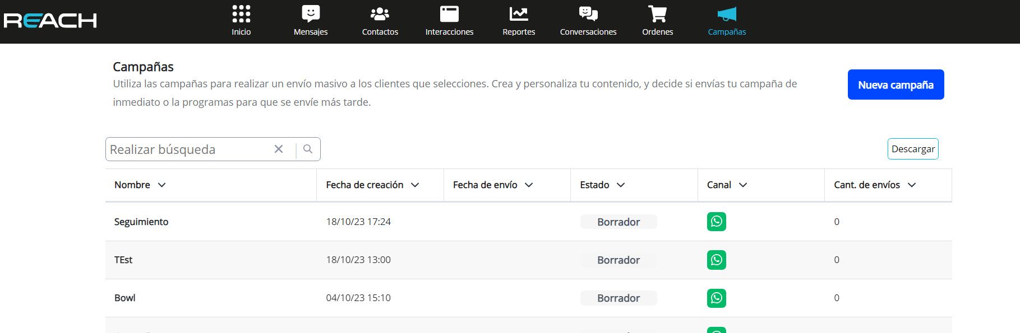
Task: Expand the Fecha de envío column chevron
Action: [529, 185]
